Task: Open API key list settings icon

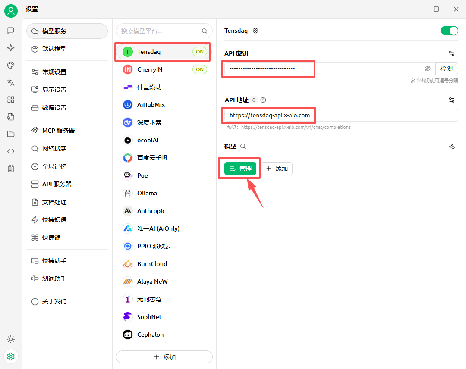Action: [452, 53]
